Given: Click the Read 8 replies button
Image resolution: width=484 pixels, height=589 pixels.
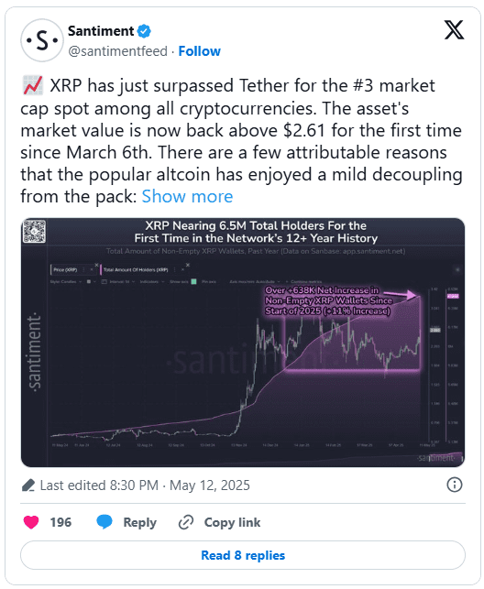Looking at the screenshot, I should tap(243, 555).
